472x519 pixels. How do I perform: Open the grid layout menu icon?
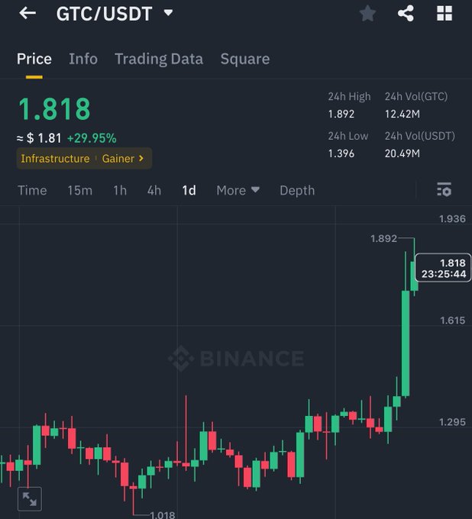[x=445, y=13]
